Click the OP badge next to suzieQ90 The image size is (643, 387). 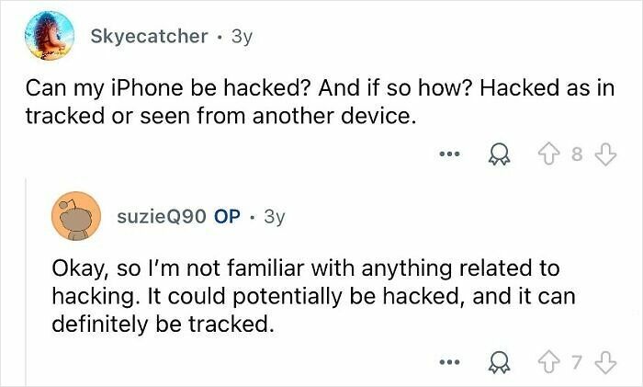pos(227,216)
